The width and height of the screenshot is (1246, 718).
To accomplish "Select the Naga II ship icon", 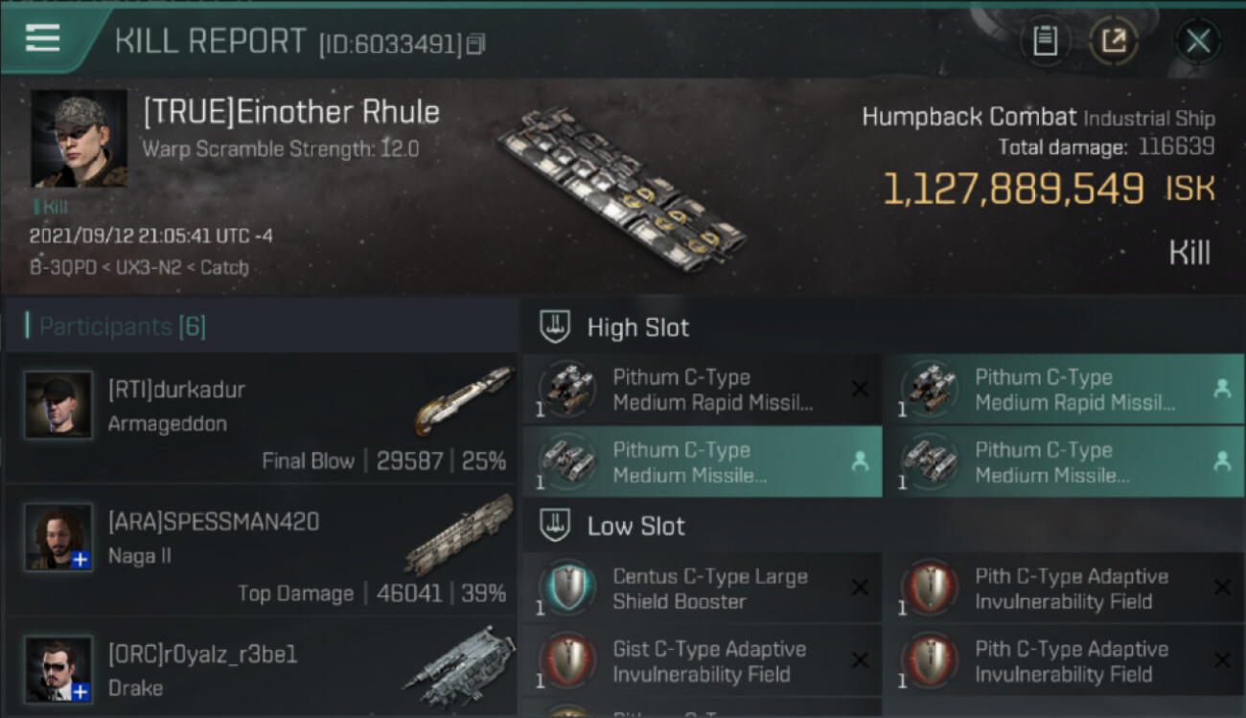I will pos(460,534).
